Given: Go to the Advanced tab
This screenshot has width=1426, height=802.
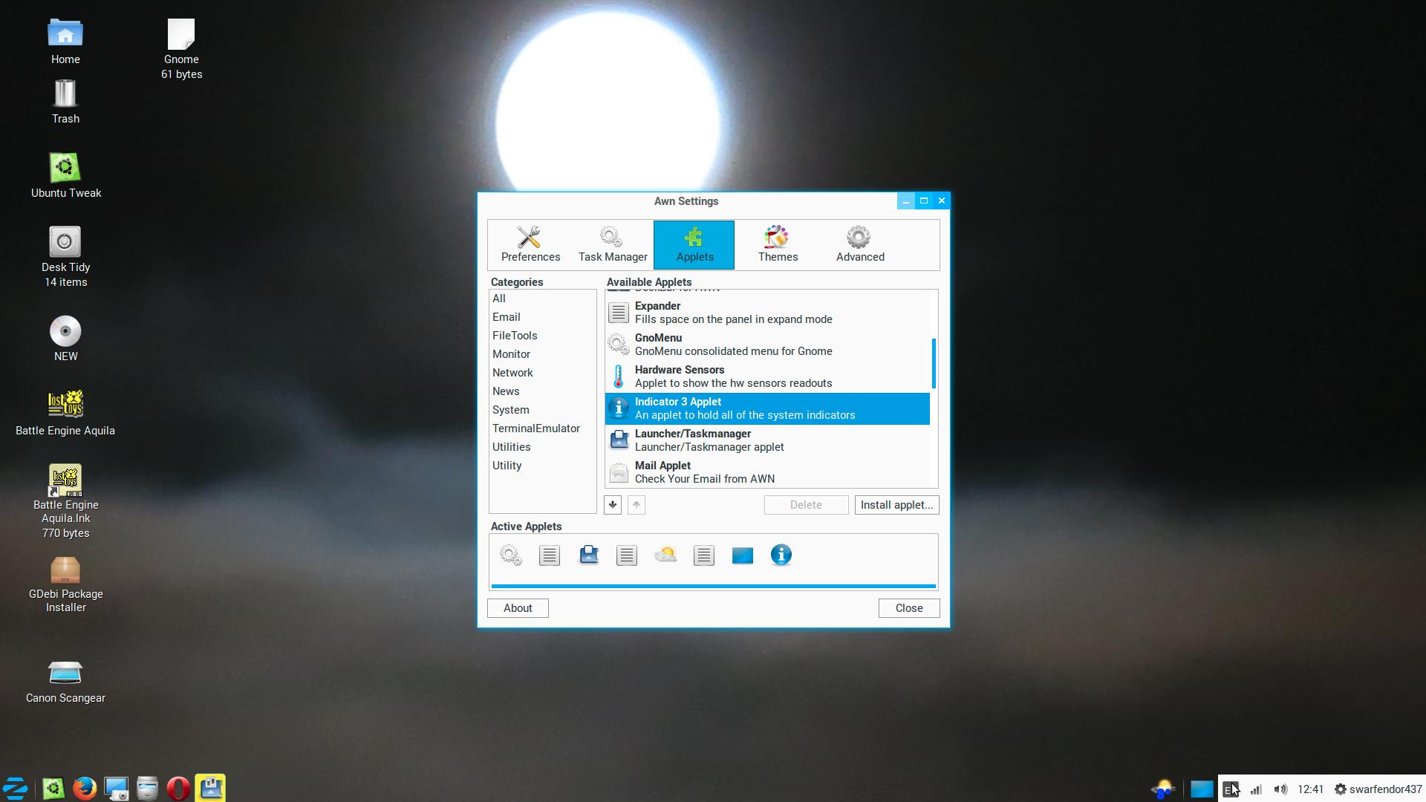Looking at the screenshot, I should [860, 244].
